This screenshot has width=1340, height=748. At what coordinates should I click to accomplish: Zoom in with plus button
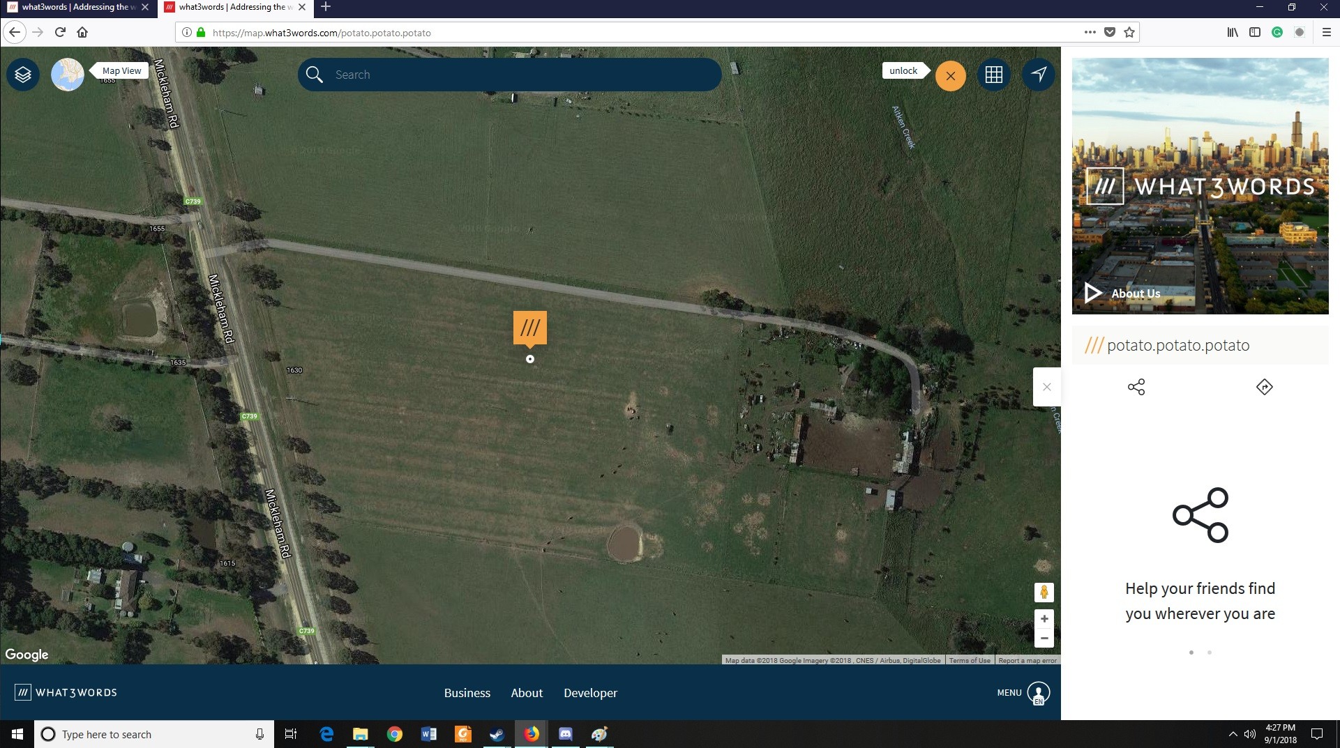1044,618
